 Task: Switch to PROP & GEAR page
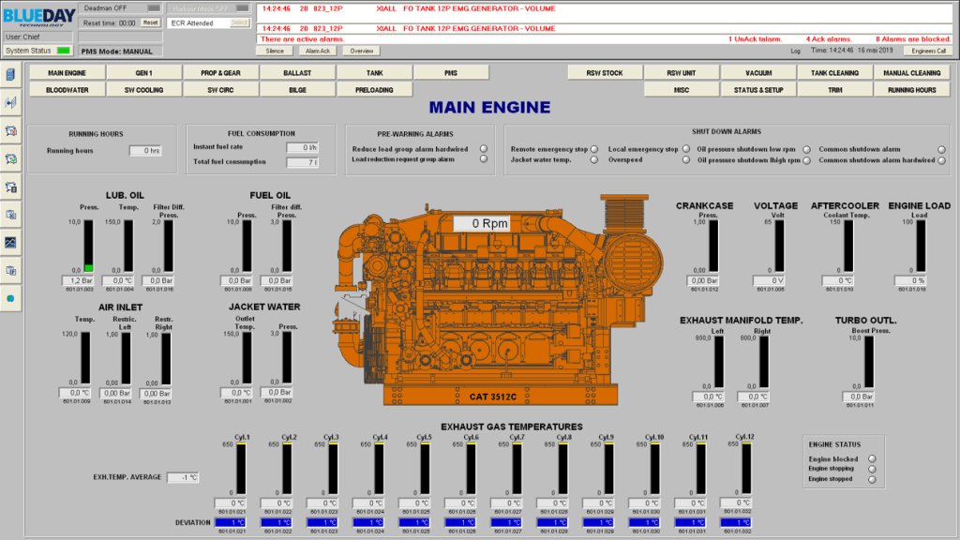tap(220, 73)
